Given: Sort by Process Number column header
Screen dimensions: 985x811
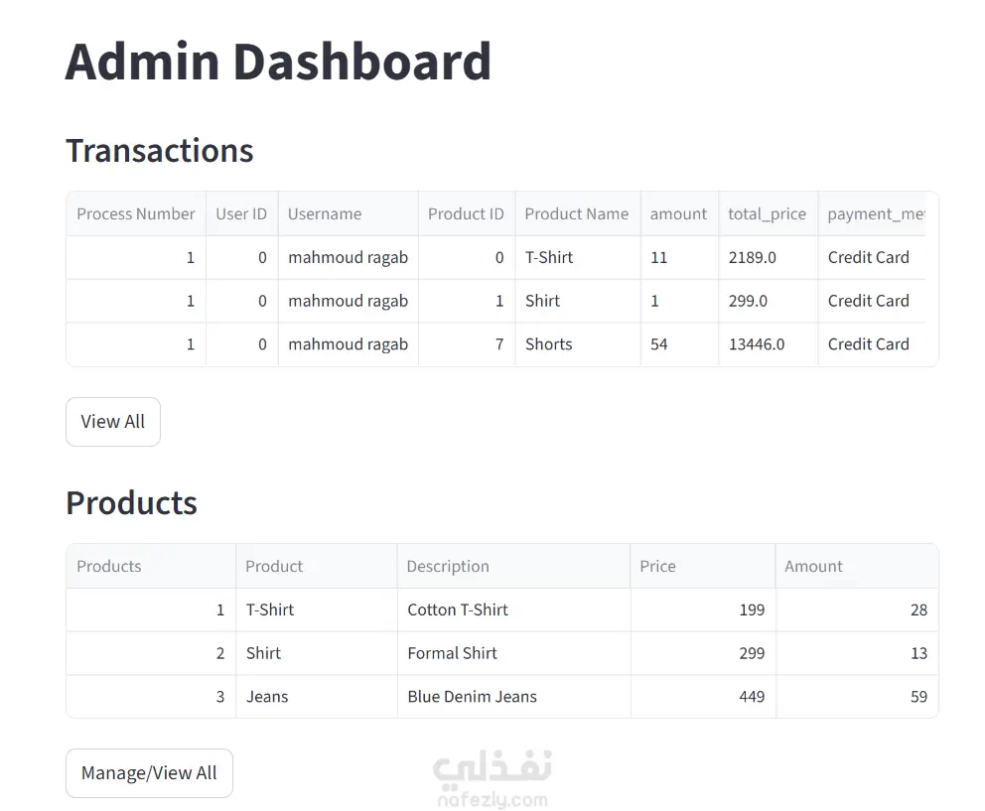Looking at the screenshot, I should [136, 213].
